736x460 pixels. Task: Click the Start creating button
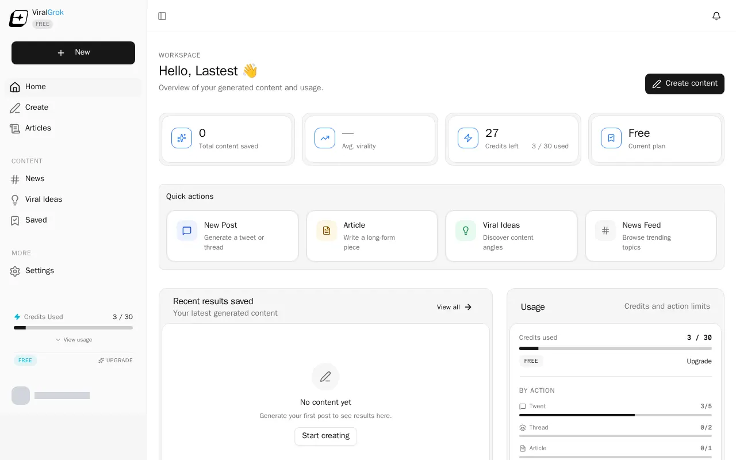325,436
